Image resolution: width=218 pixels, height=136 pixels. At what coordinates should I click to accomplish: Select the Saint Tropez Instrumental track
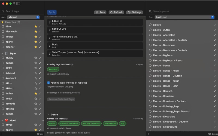pos(95,54)
